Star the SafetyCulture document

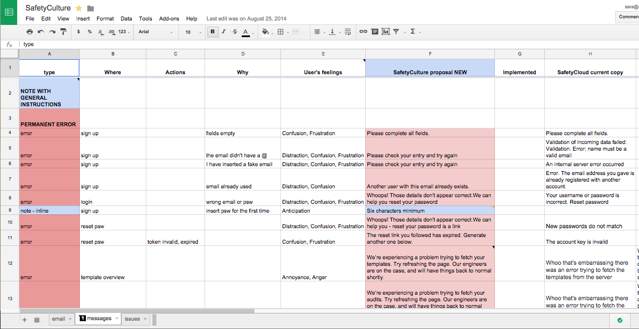tap(79, 8)
